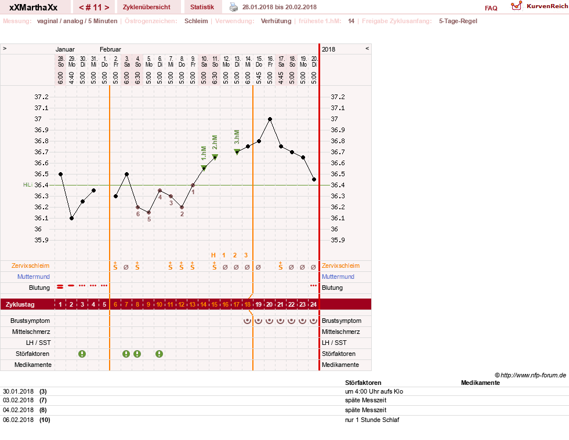Screen dimensions: 569x440
Task: Click the Ø mucus symbol on day 7
Action: [x=126, y=267]
